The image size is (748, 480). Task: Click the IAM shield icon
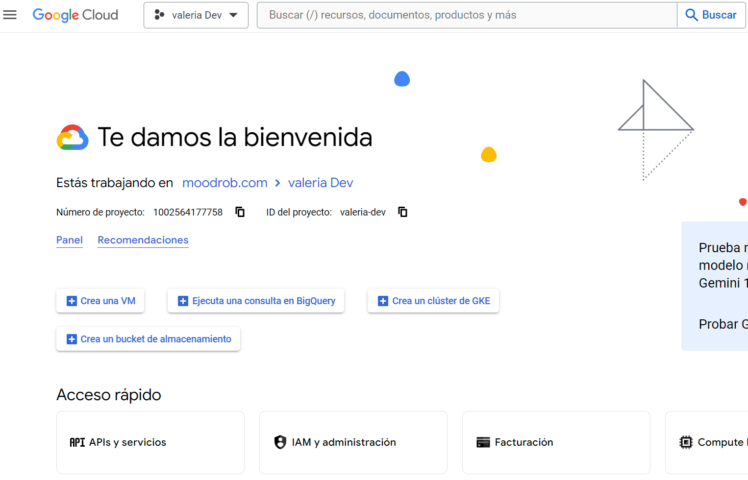(x=280, y=442)
